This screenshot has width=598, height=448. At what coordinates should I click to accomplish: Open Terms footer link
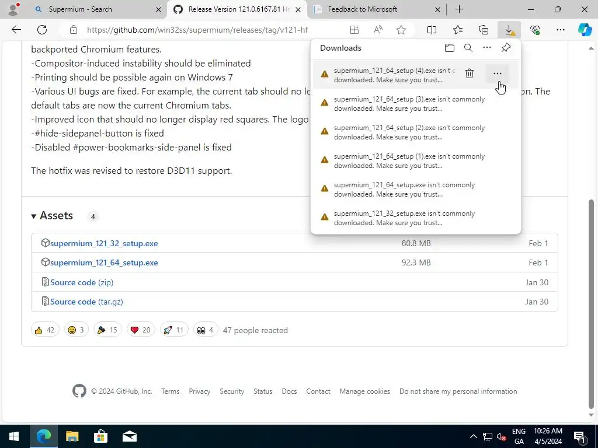pyautogui.click(x=170, y=391)
